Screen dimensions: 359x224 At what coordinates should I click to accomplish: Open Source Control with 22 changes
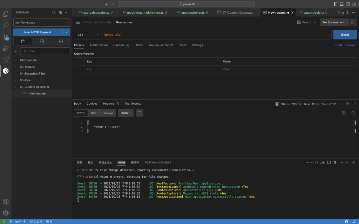click(x=6, y=37)
